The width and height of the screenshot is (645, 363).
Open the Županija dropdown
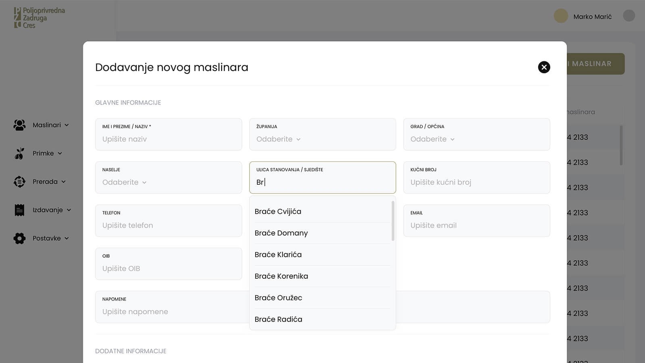pos(322,134)
